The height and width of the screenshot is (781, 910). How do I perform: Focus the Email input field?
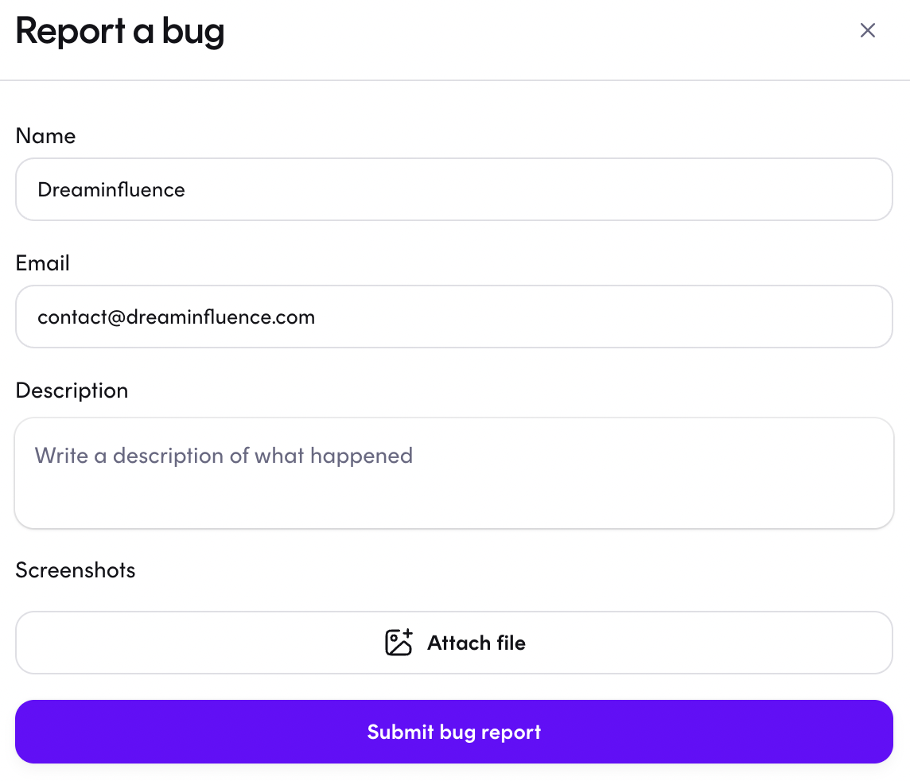[454, 317]
